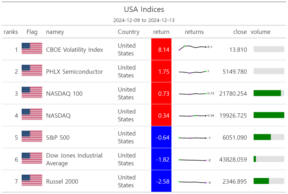Click the 0.73 sparkline end label
Viewport: 288px width, 194px height.
[211, 93]
